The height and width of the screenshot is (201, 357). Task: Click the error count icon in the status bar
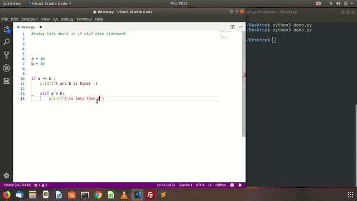[36, 185]
